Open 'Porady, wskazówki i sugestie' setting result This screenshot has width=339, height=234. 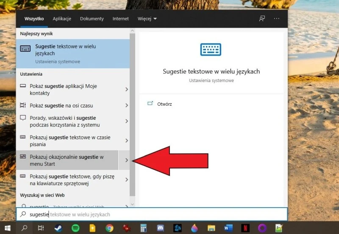pos(68,121)
